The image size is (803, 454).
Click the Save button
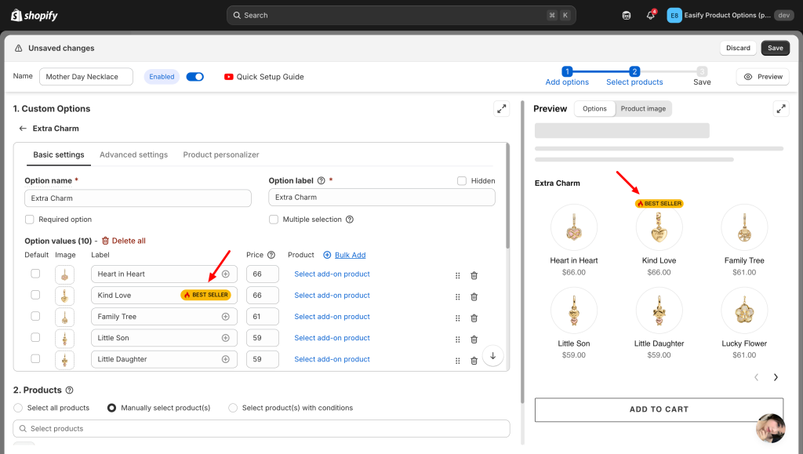click(775, 49)
